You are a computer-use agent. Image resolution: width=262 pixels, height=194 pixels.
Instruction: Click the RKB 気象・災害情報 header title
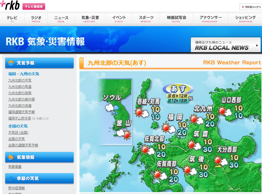[x=45, y=41]
